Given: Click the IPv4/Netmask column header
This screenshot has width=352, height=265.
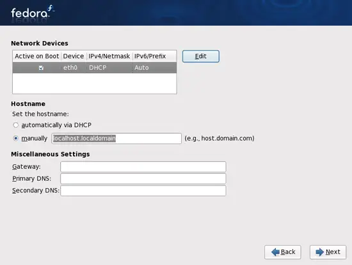Looking at the screenshot, I should click(109, 56).
